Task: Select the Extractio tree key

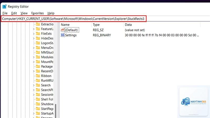Action: [47, 24]
